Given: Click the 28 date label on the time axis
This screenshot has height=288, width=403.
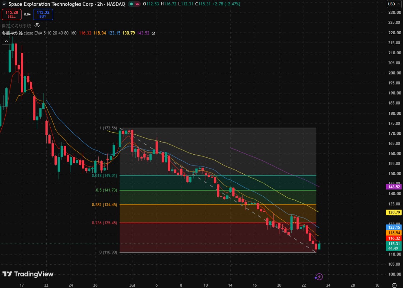Looking at the screenshot, I should tap(353, 285).
